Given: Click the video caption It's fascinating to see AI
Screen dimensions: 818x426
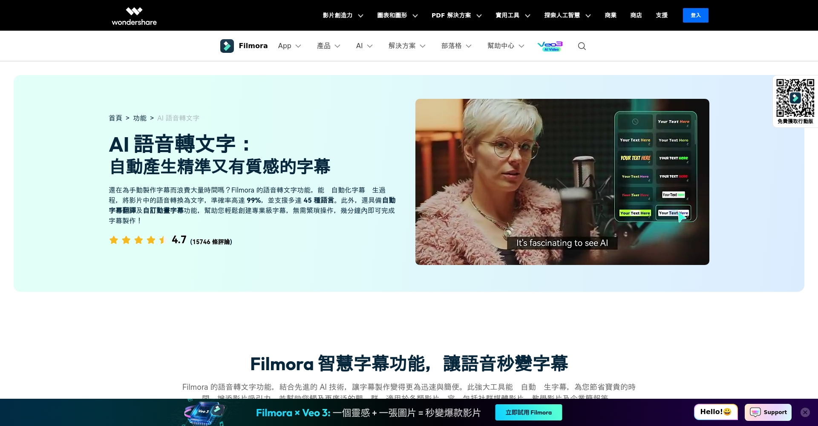Looking at the screenshot, I should [562, 243].
